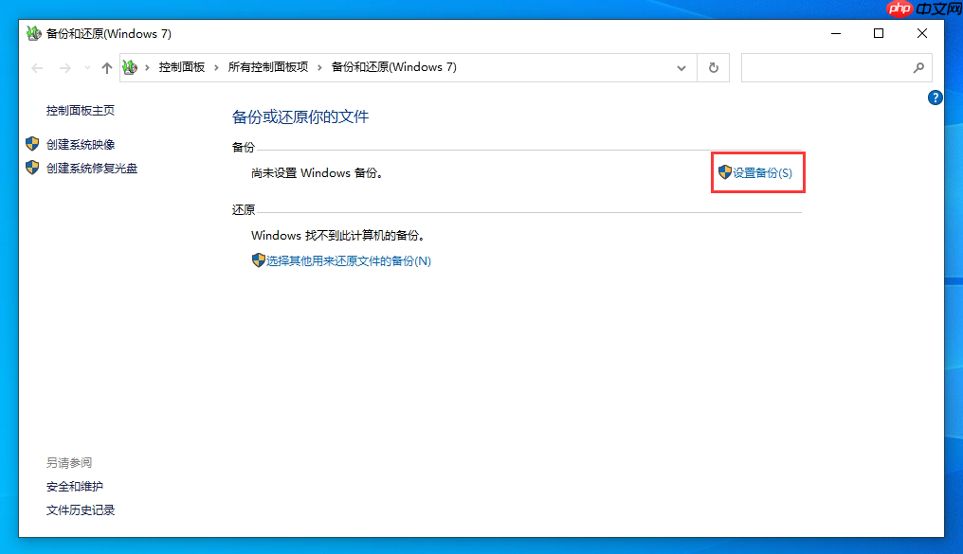Open the address bar dropdown chevron

681,67
